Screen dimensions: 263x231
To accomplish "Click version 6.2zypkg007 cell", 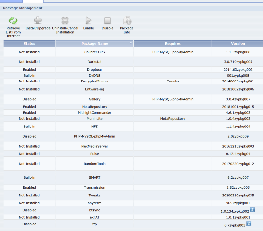I will [238, 177].
